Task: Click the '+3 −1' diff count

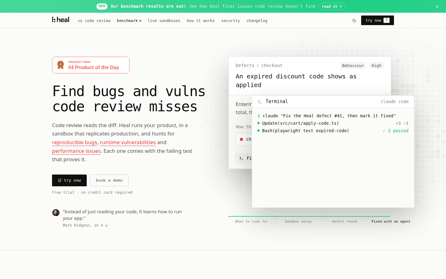Action: click(x=402, y=123)
